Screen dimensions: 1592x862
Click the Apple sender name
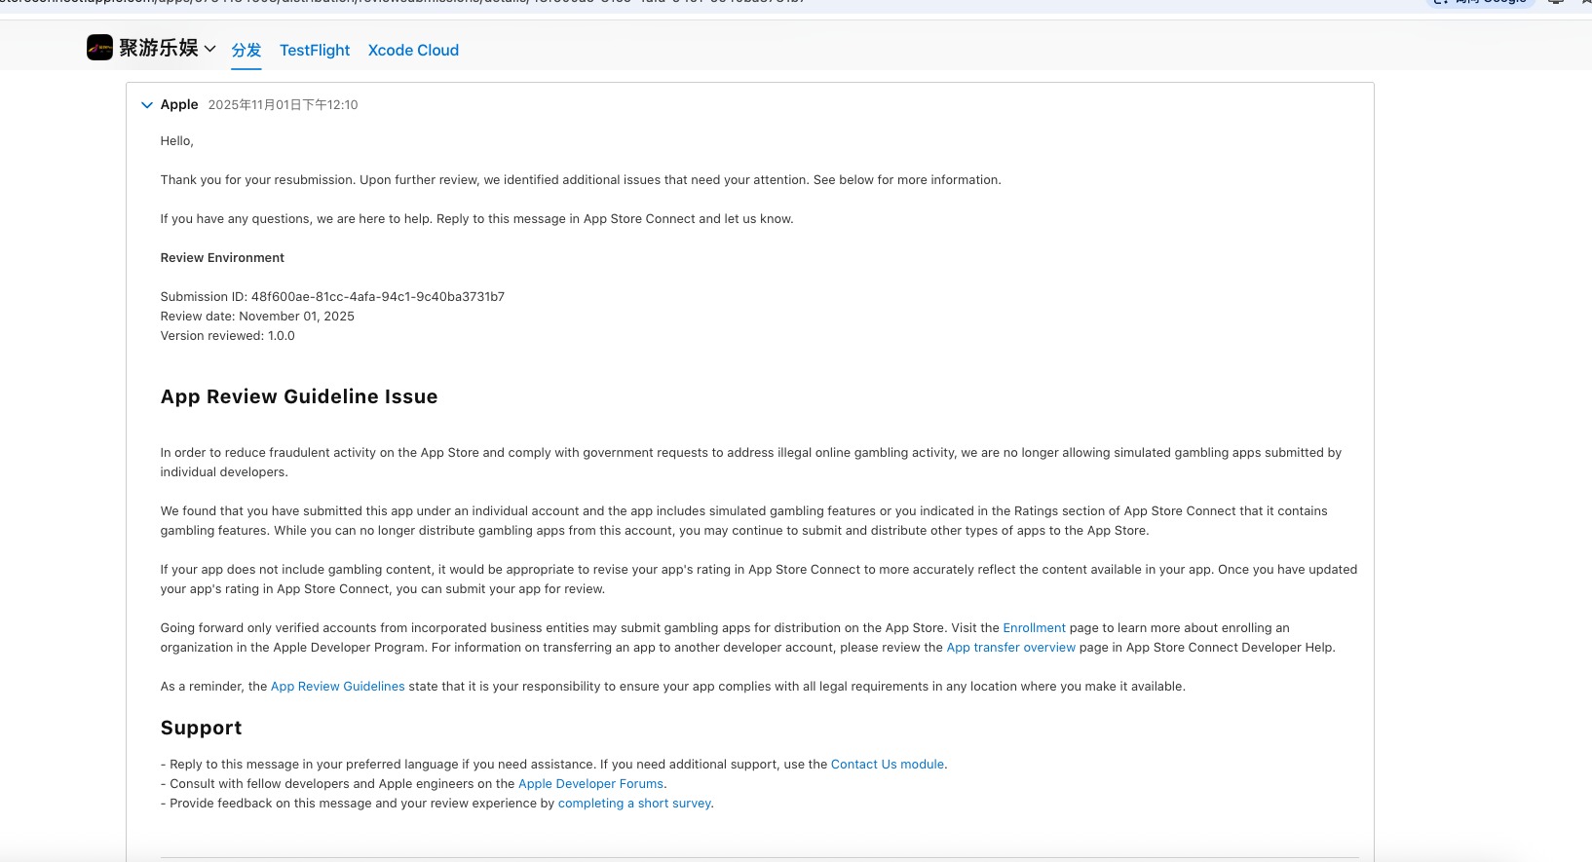179,104
